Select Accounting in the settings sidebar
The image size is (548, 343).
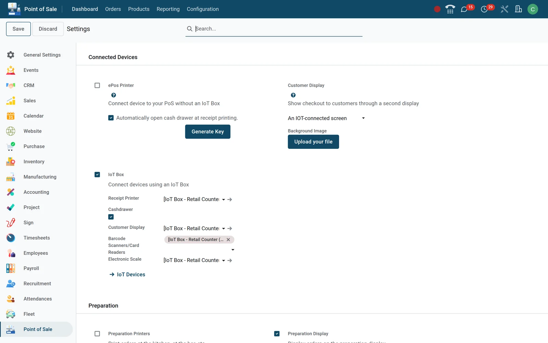point(36,192)
